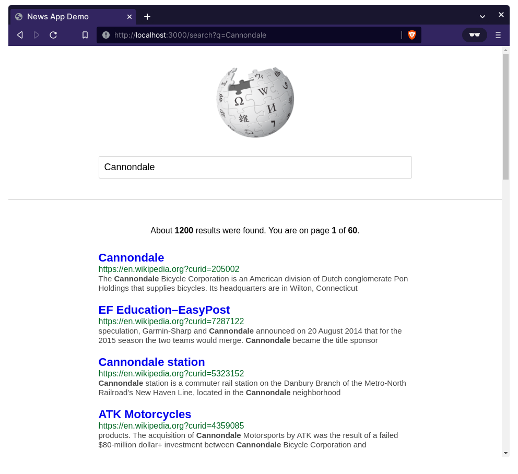The width and height of the screenshot is (518, 474).
Task: Open the EF Education–EasyPost article link
Action: [x=164, y=310]
